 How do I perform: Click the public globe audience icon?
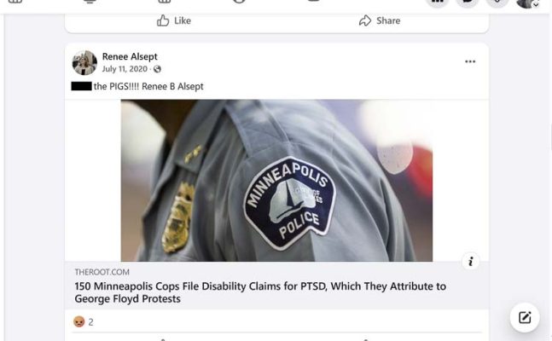pos(157,69)
